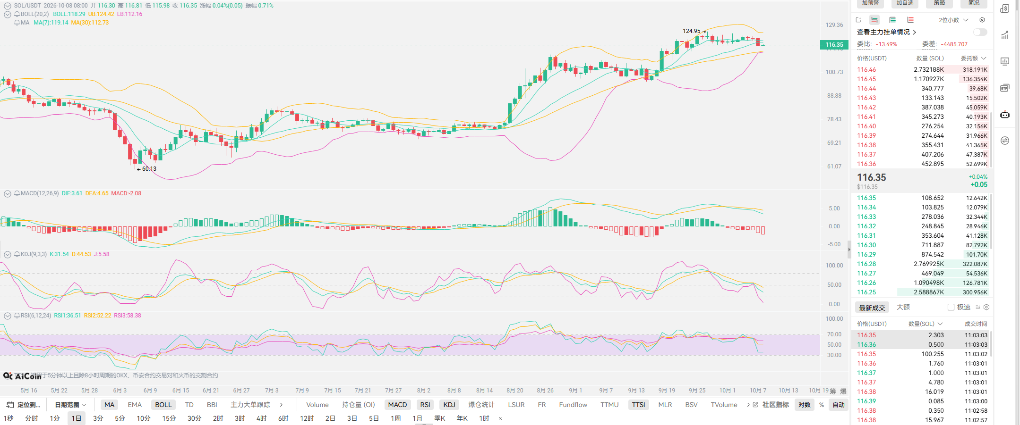Click the dollar coin icon in sidebar

coord(1005,8)
